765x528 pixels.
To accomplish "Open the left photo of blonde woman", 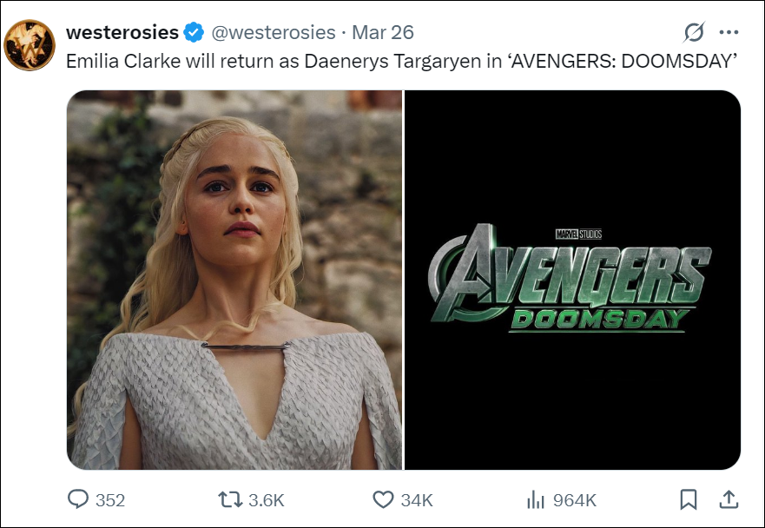I will pyautogui.click(x=234, y=280).
